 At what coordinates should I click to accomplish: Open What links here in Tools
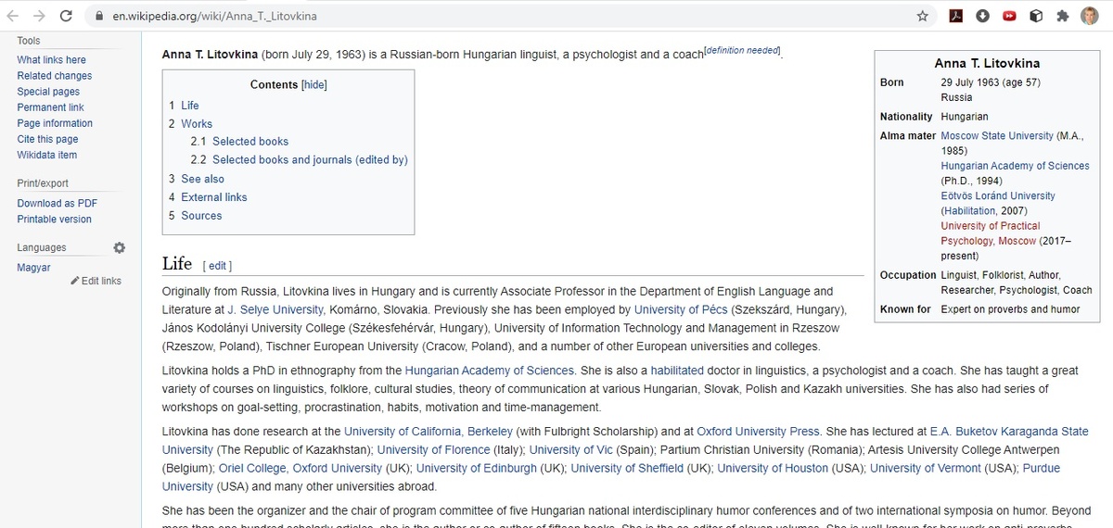coord(51,60)
